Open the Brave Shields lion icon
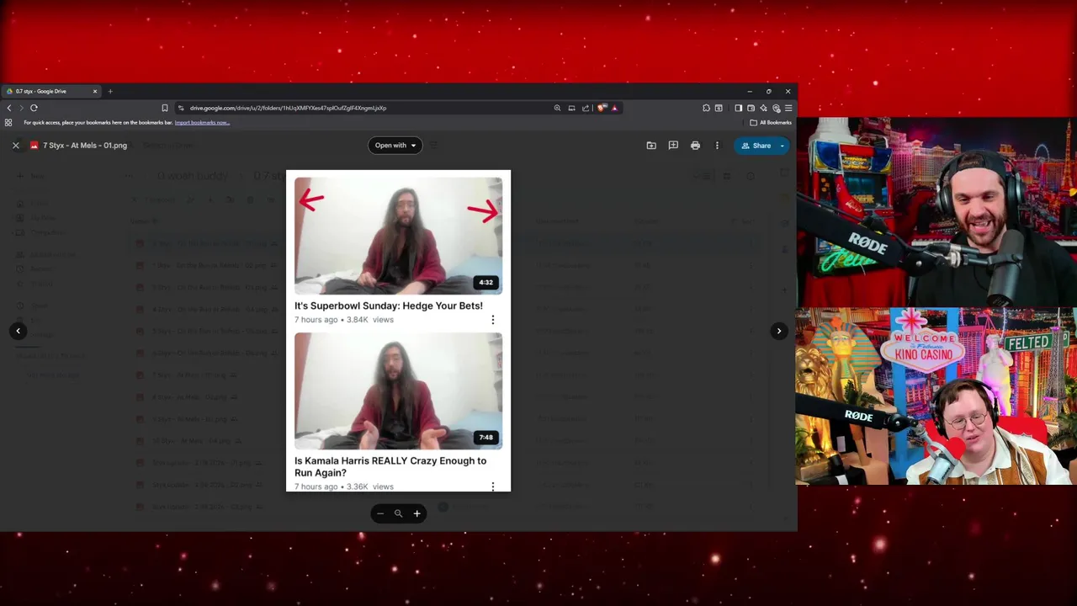The width and height of the screenshot is (1077, 606). point(602,108)
